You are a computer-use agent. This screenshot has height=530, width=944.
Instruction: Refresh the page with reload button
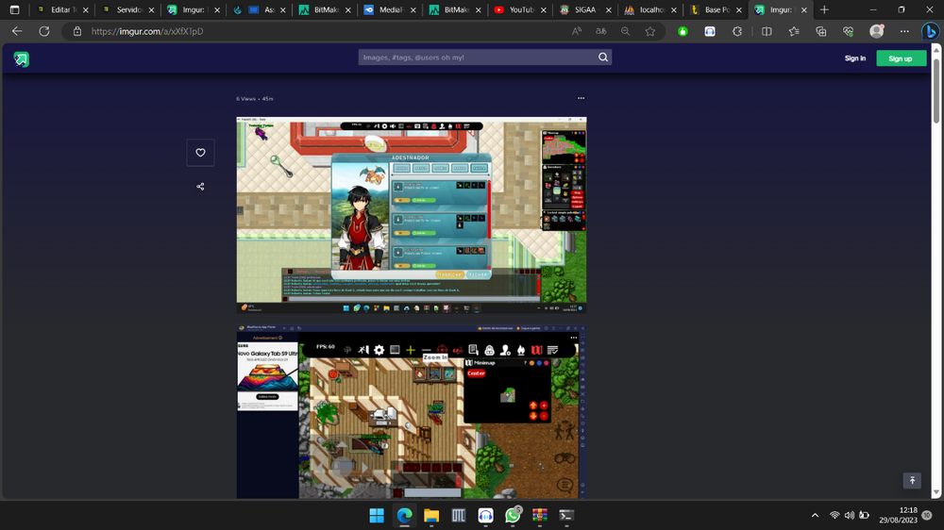tap(43, 31)
